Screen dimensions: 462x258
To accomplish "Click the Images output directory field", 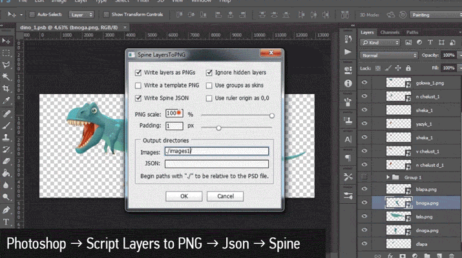I will click(216, 151).
